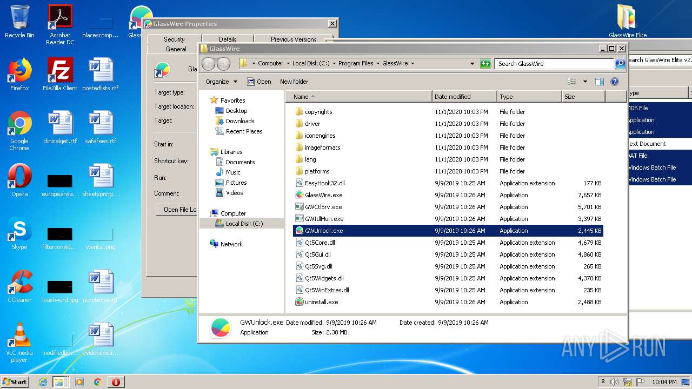Sort files by Size column header

click(x=583, y=97)
